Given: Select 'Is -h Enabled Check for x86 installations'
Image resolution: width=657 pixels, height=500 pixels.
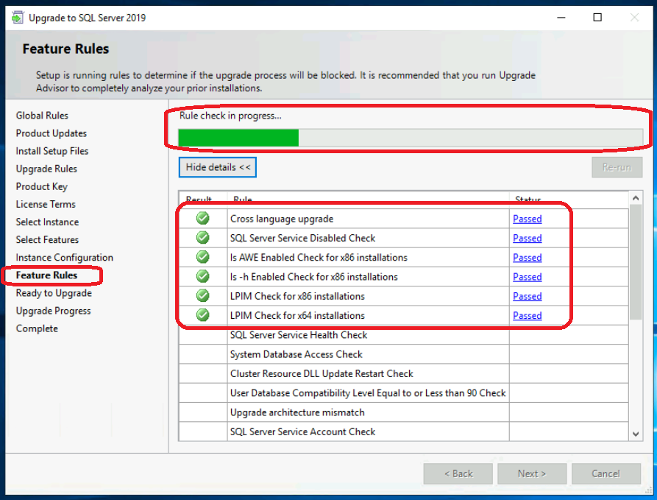Looking at the screenshot, I should [x=314, y=277].
